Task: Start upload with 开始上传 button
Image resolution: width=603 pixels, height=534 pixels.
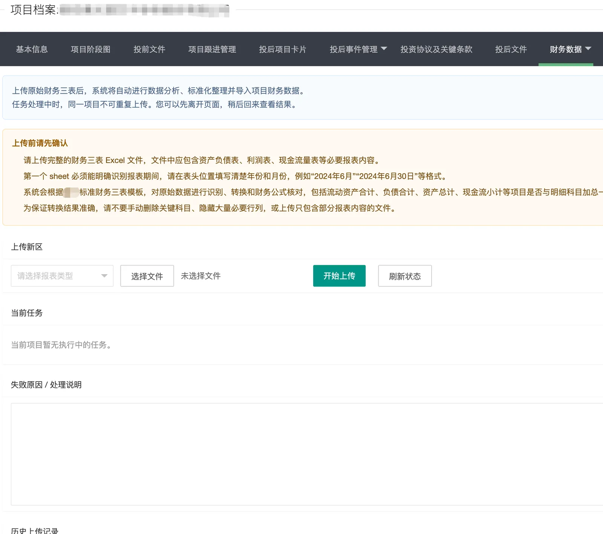Action: click(x=339, y=276)
